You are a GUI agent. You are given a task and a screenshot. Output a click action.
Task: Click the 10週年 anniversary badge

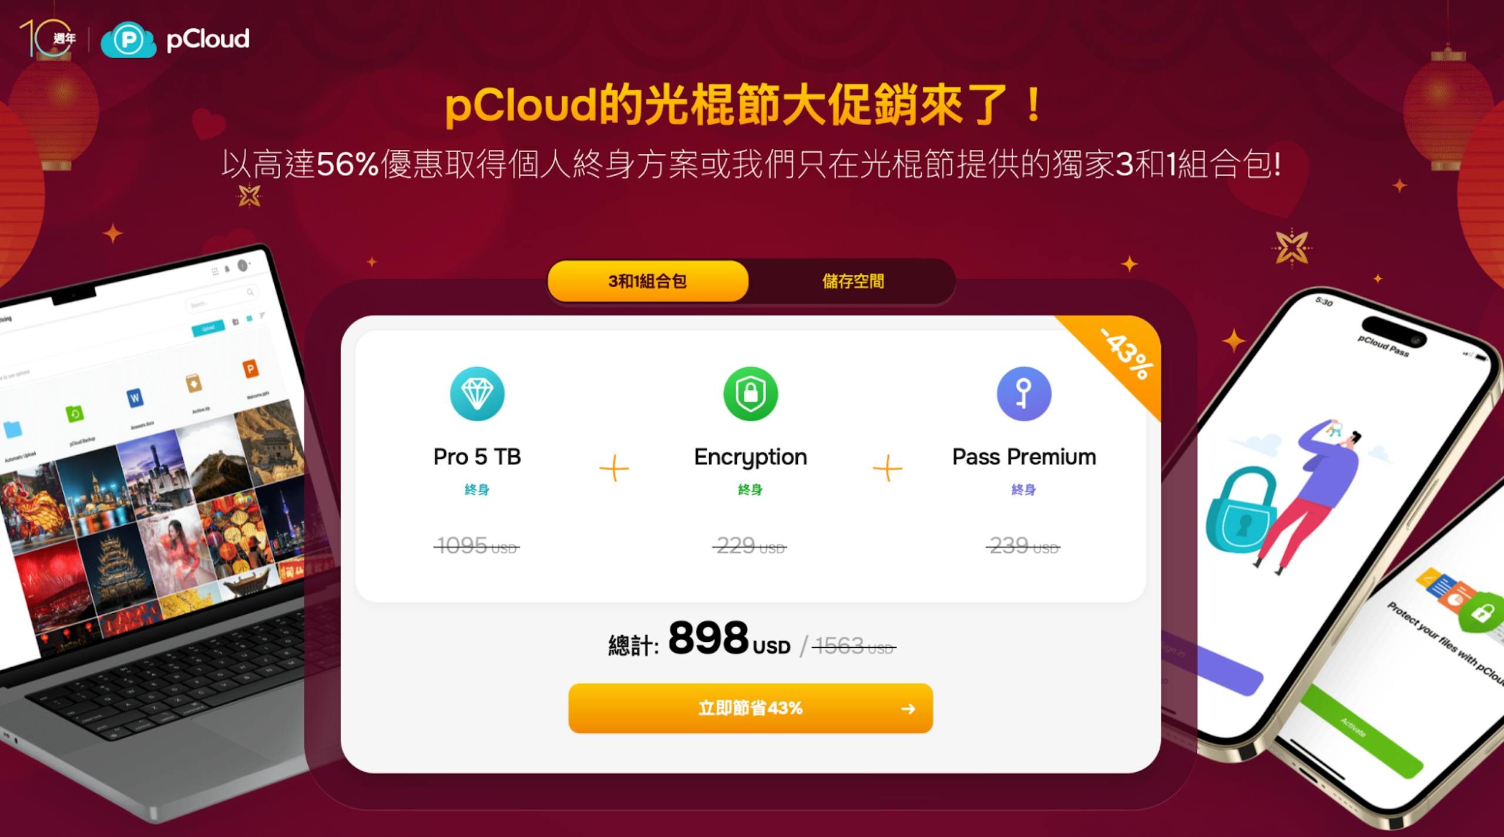point(48,38)
